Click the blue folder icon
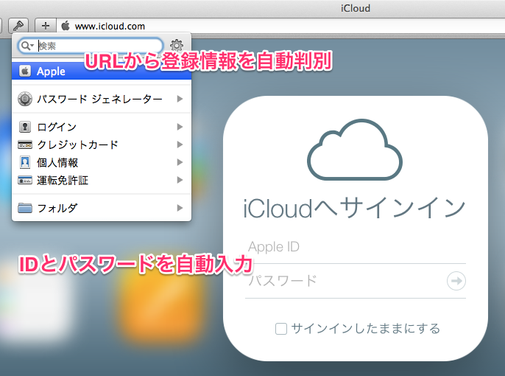505x376 pixels. (25, 208)
